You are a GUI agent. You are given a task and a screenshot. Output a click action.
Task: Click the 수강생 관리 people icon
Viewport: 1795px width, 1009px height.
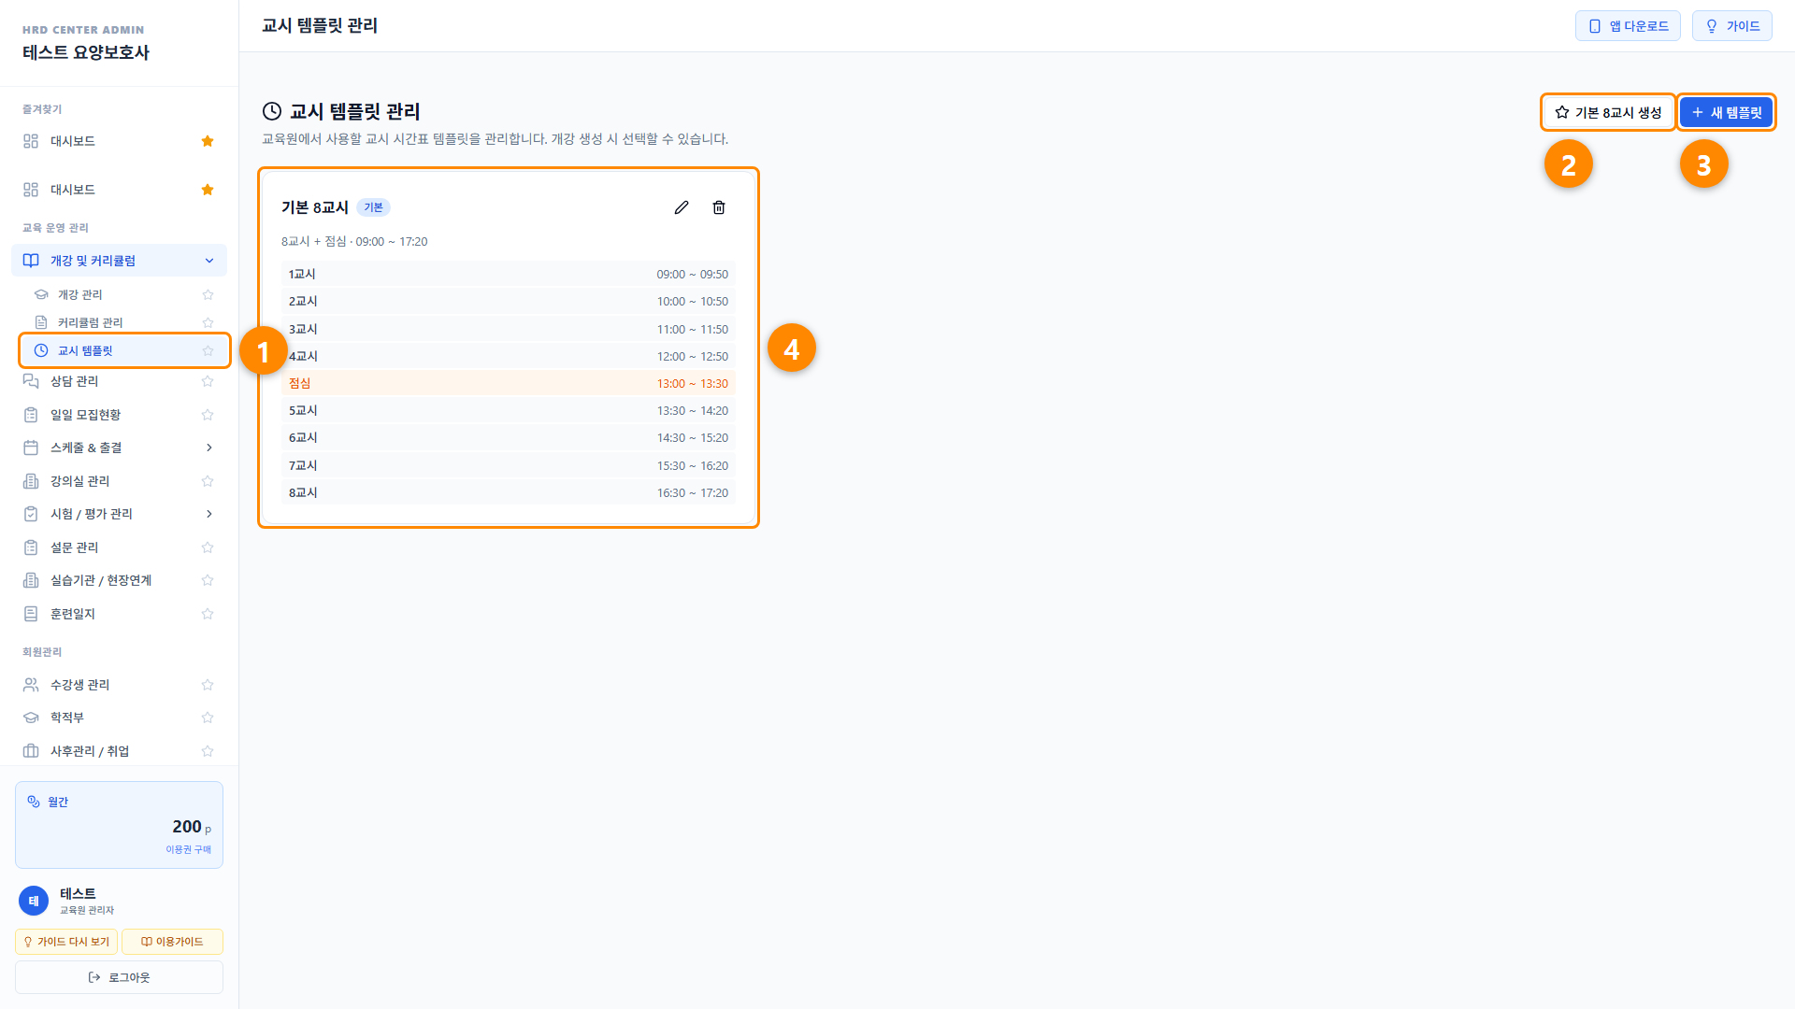pyautogui.click(x=31, y=685)
